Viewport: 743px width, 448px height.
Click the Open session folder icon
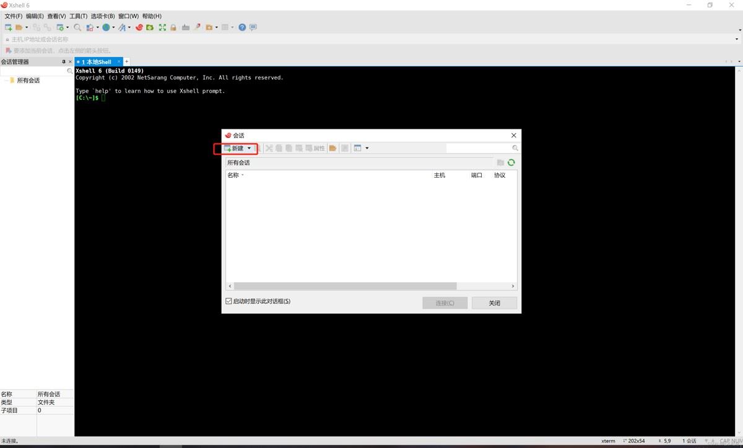tap(19, 27)
